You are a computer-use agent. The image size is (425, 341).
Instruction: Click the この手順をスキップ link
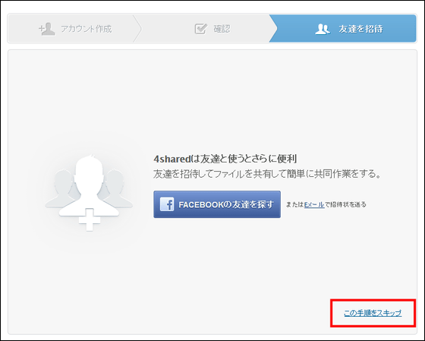(373, 313)
